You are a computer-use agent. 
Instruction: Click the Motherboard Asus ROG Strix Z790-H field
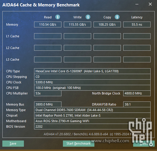[x=92, y=121]
